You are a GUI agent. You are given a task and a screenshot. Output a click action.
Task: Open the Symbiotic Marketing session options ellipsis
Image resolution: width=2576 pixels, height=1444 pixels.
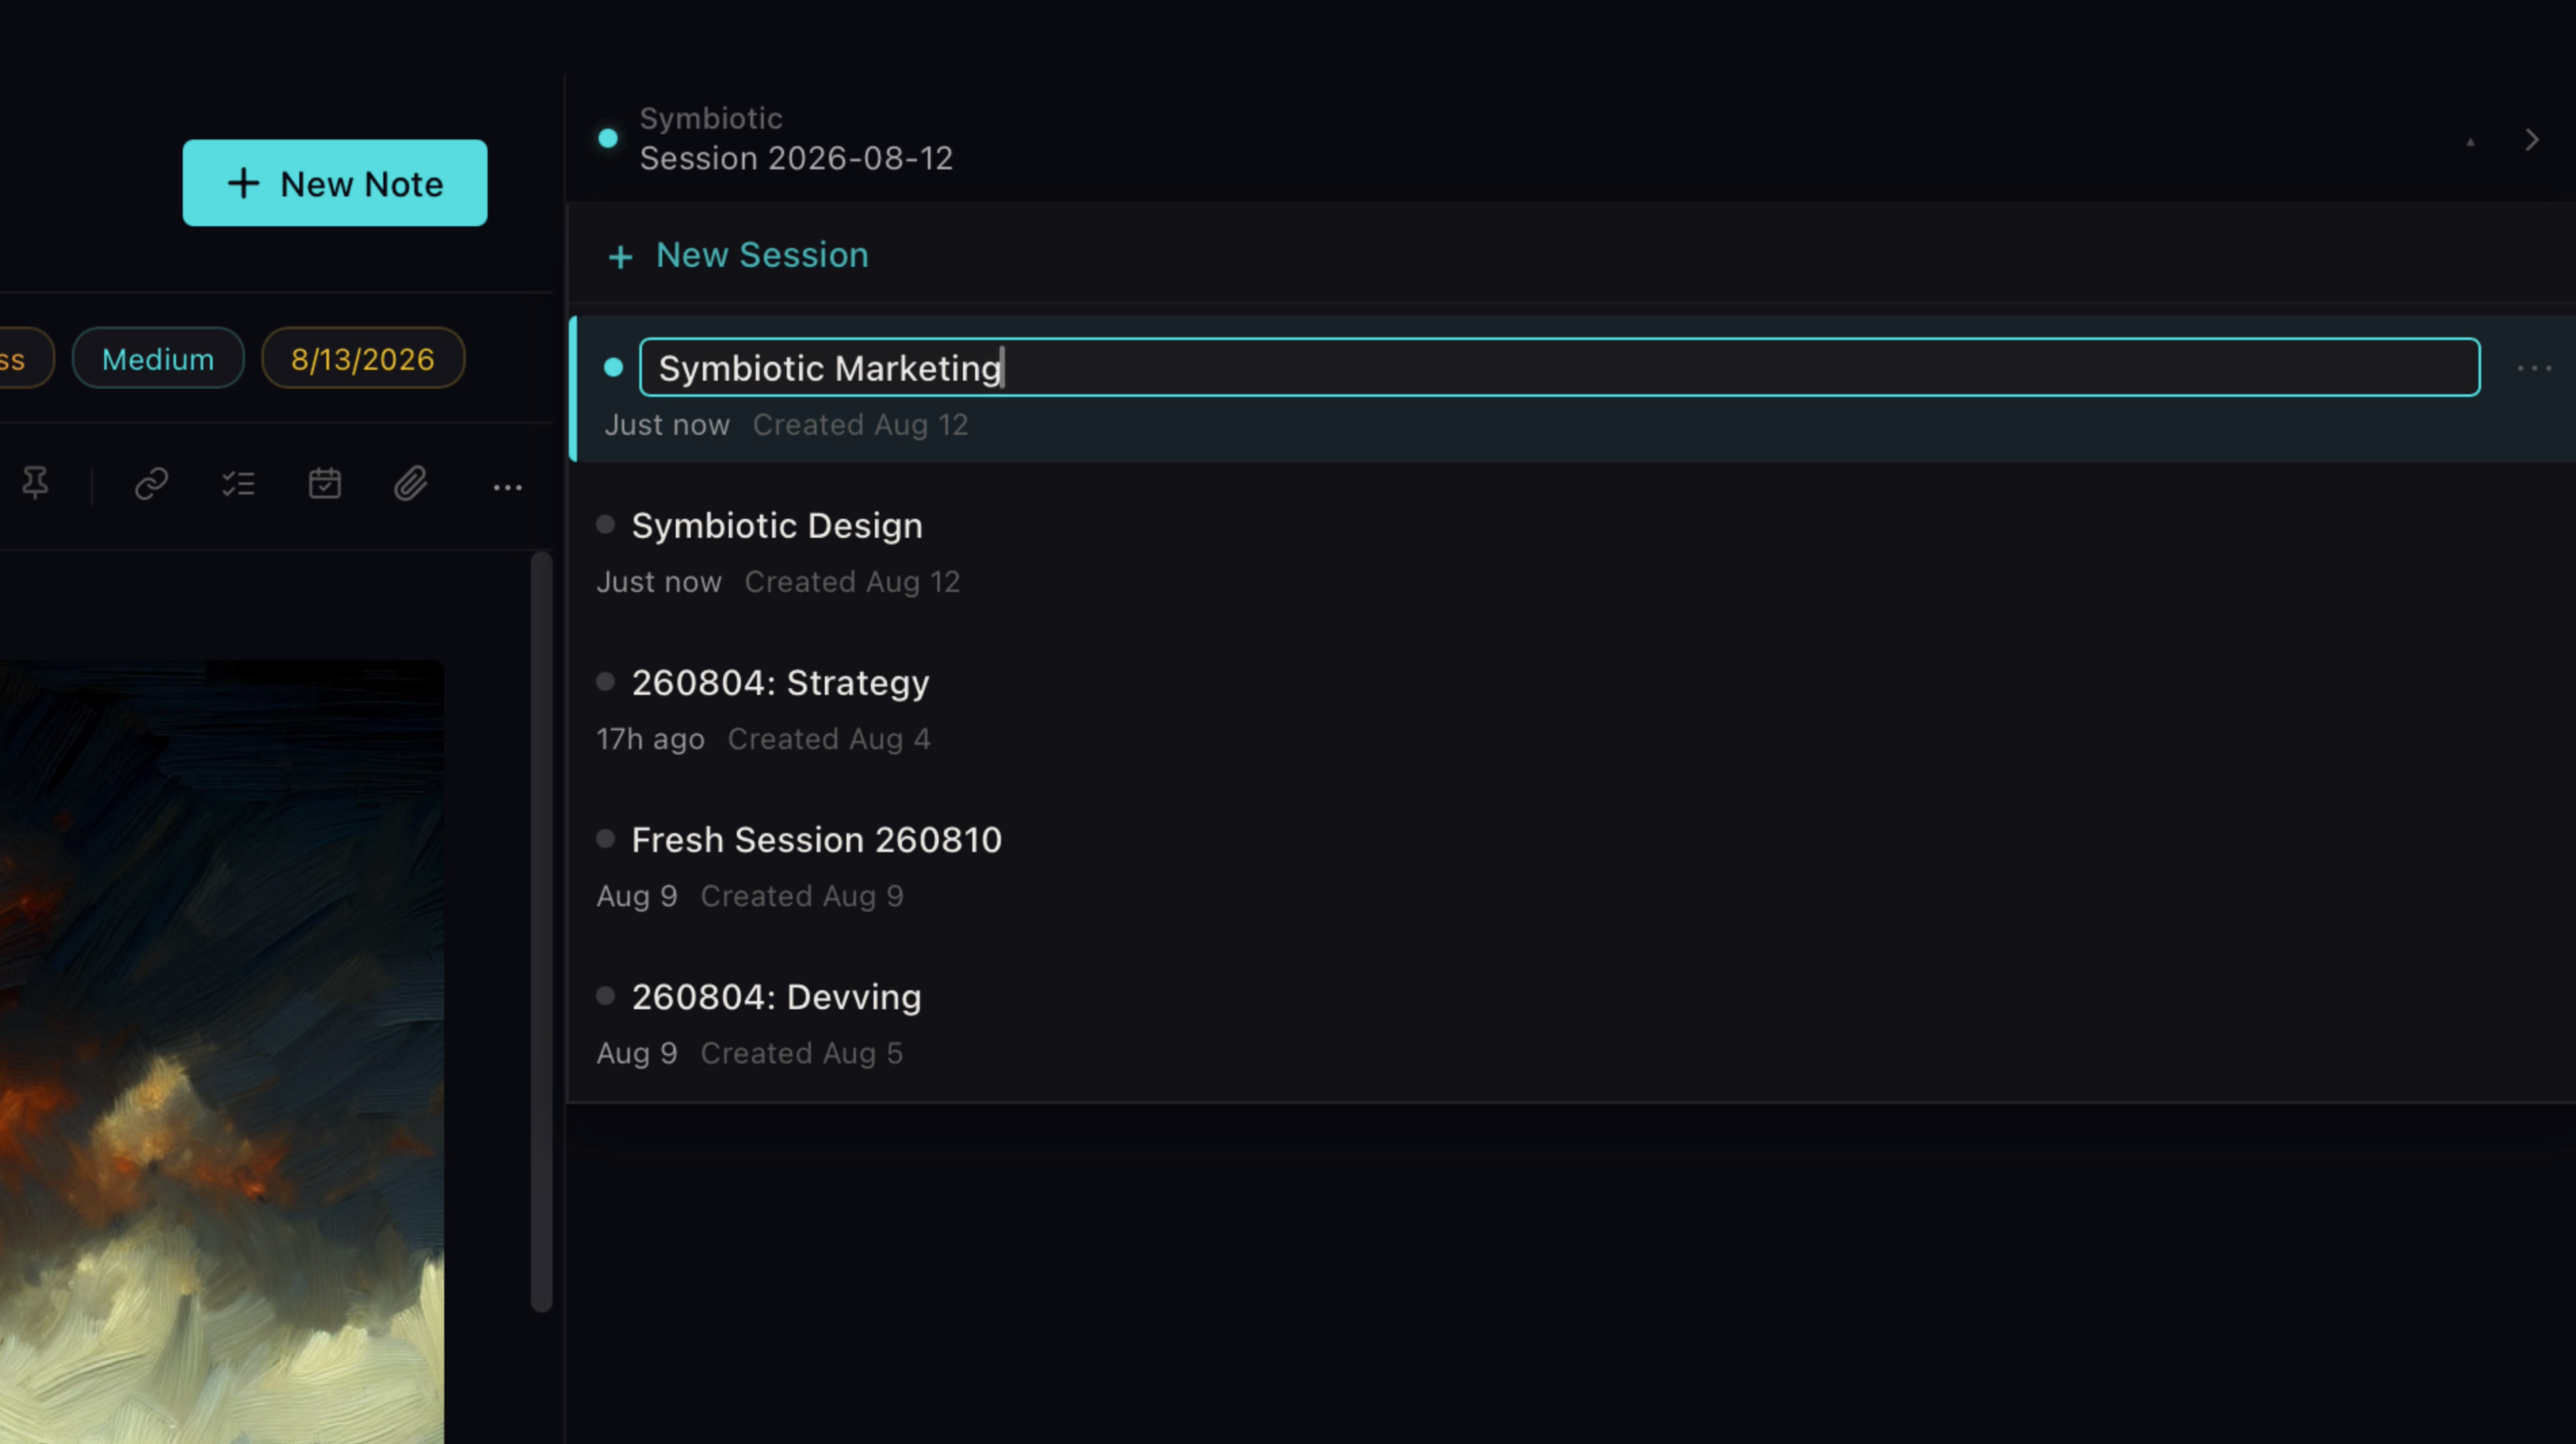pos(2535,368)
